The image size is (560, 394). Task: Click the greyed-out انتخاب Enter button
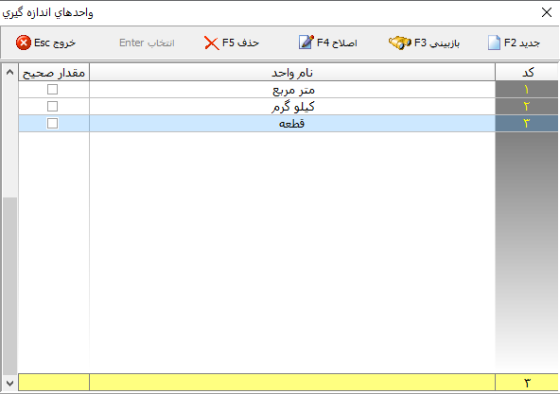(x=147, y=43)
